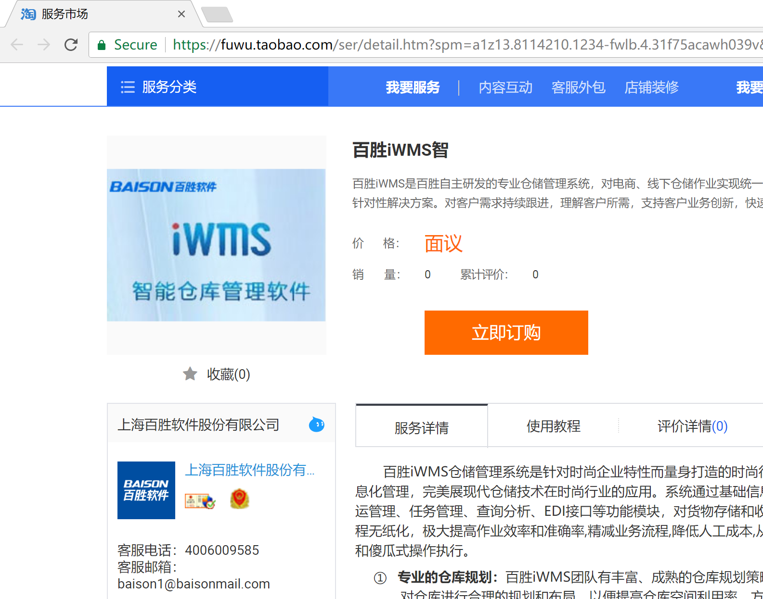Image resolution: width=763 pixels, height=599 pixels.
Task: Click the browser back arrow
Action: pos(17,45)
